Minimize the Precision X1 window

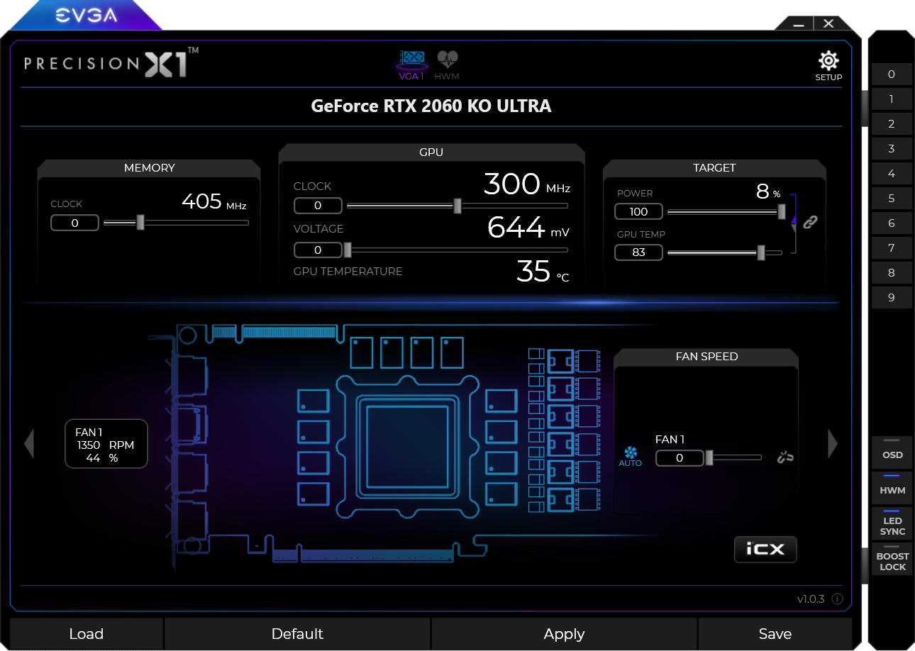[x=799, y=23]
